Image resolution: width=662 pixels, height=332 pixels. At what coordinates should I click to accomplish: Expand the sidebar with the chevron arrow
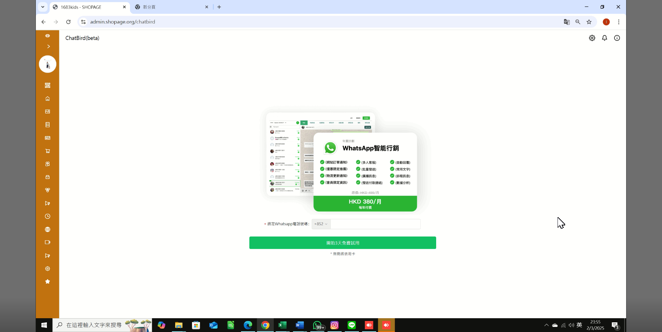point(48,47)
